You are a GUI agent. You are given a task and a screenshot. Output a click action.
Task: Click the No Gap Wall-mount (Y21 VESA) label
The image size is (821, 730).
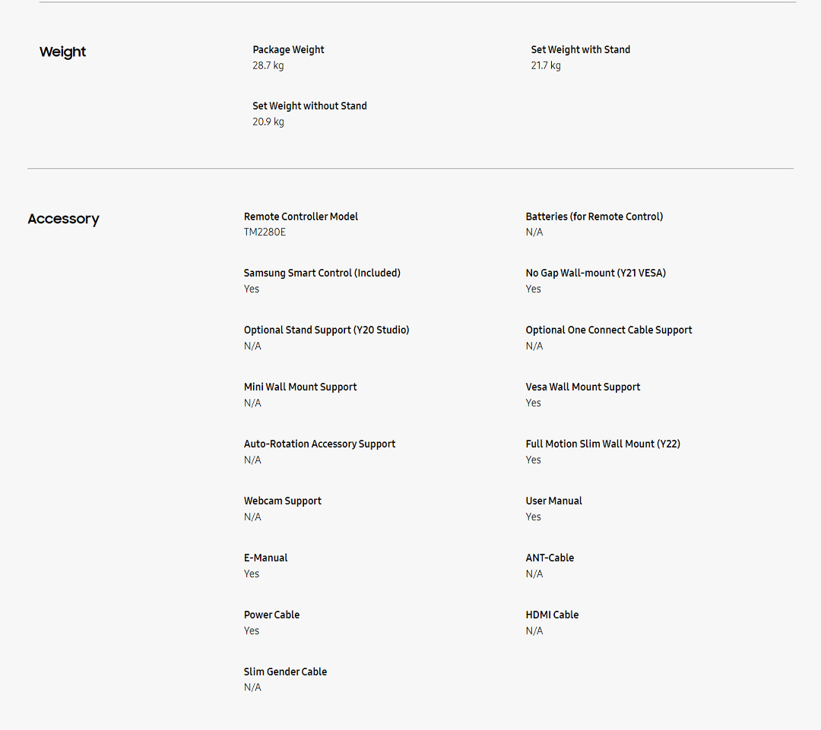(595, 273)
